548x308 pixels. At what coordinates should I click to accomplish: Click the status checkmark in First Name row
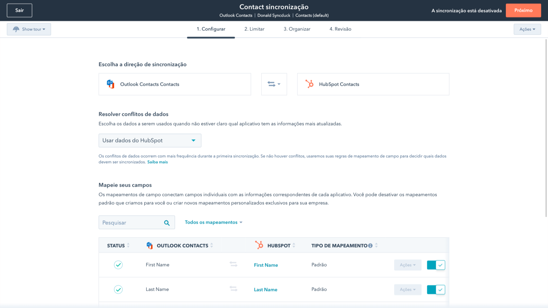(118, 265)
